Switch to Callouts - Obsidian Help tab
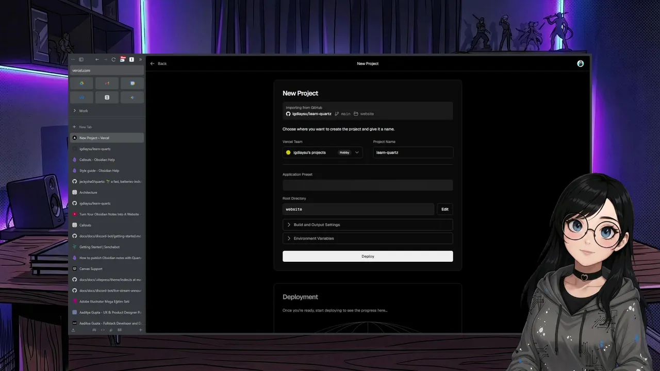Image resolution: width=660 pixels, height=371 pixels. pyautogui.click(x=107, y=160)
